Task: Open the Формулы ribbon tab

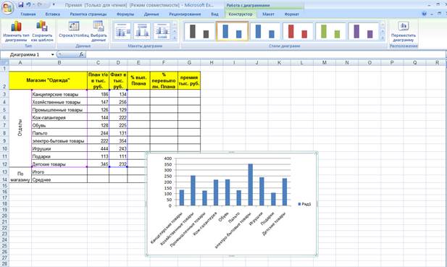Action: click(x=125, y=14)
